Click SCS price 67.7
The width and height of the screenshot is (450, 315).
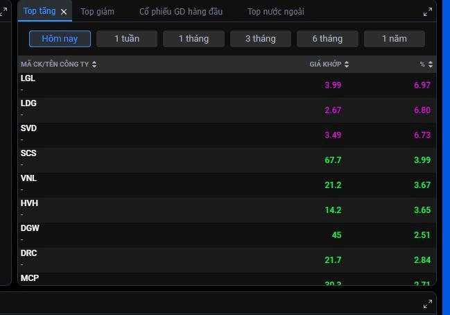tap(333, 160)
